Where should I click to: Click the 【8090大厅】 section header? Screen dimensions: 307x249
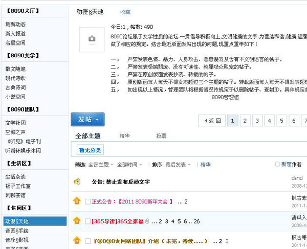click(x=23, y=11)
